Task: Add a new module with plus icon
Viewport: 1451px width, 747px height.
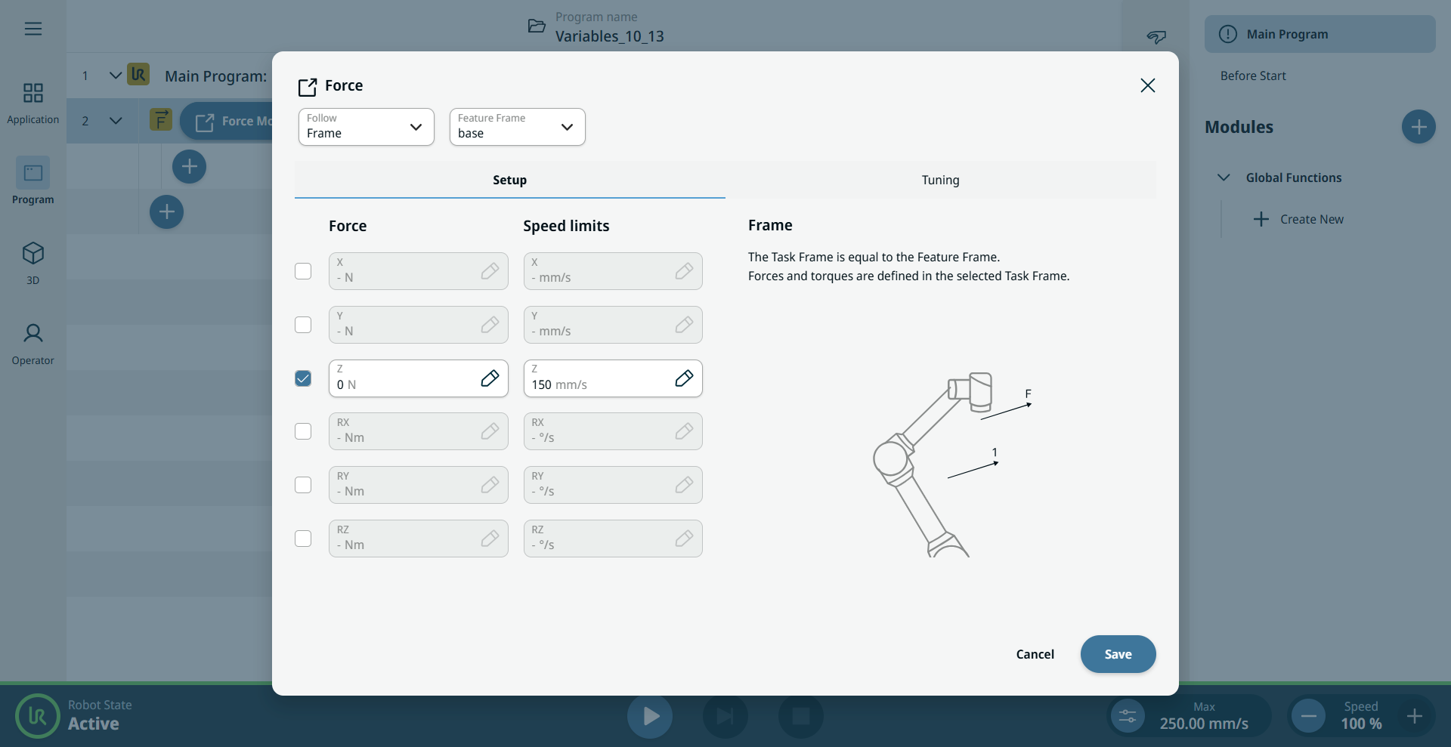Action: (1419, 127)
